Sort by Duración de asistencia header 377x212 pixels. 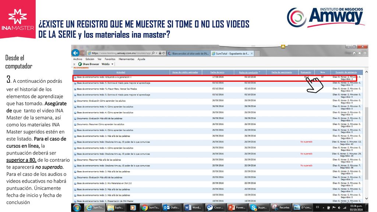[x=346, y=73]
